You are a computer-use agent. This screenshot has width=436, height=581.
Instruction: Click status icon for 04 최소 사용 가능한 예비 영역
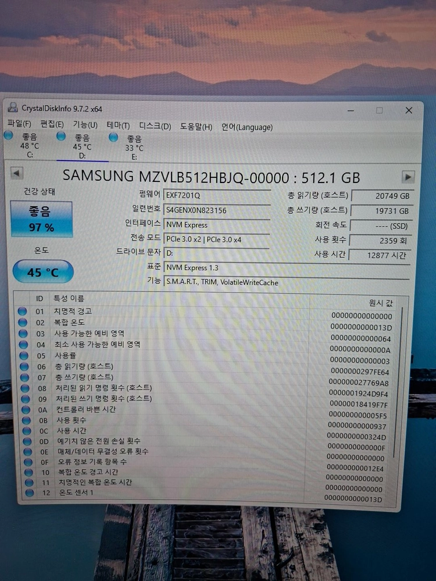[x=23, y=345]
